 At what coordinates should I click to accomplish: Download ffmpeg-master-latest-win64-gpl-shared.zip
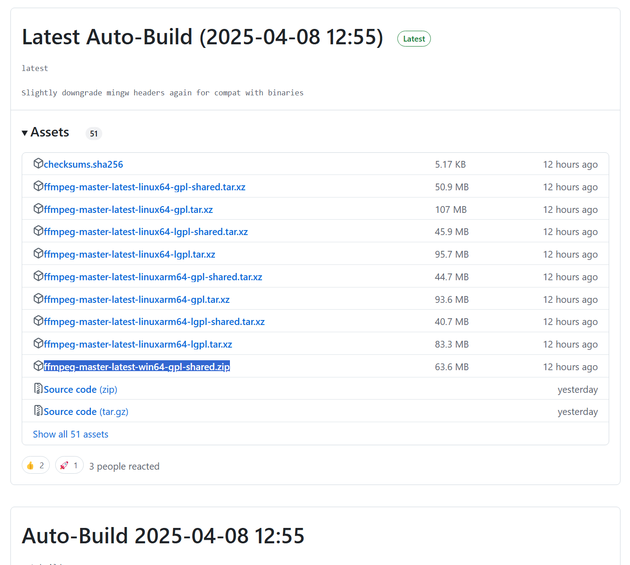tap(137, 367)
